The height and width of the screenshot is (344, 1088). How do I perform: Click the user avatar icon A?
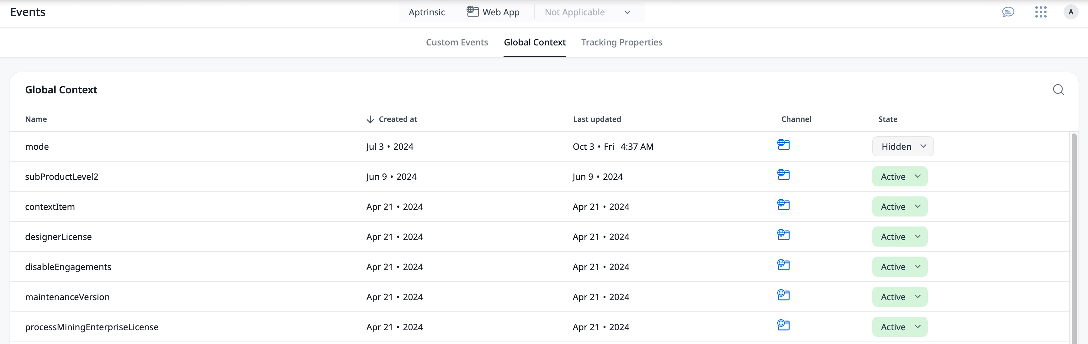click(1071, 12)
